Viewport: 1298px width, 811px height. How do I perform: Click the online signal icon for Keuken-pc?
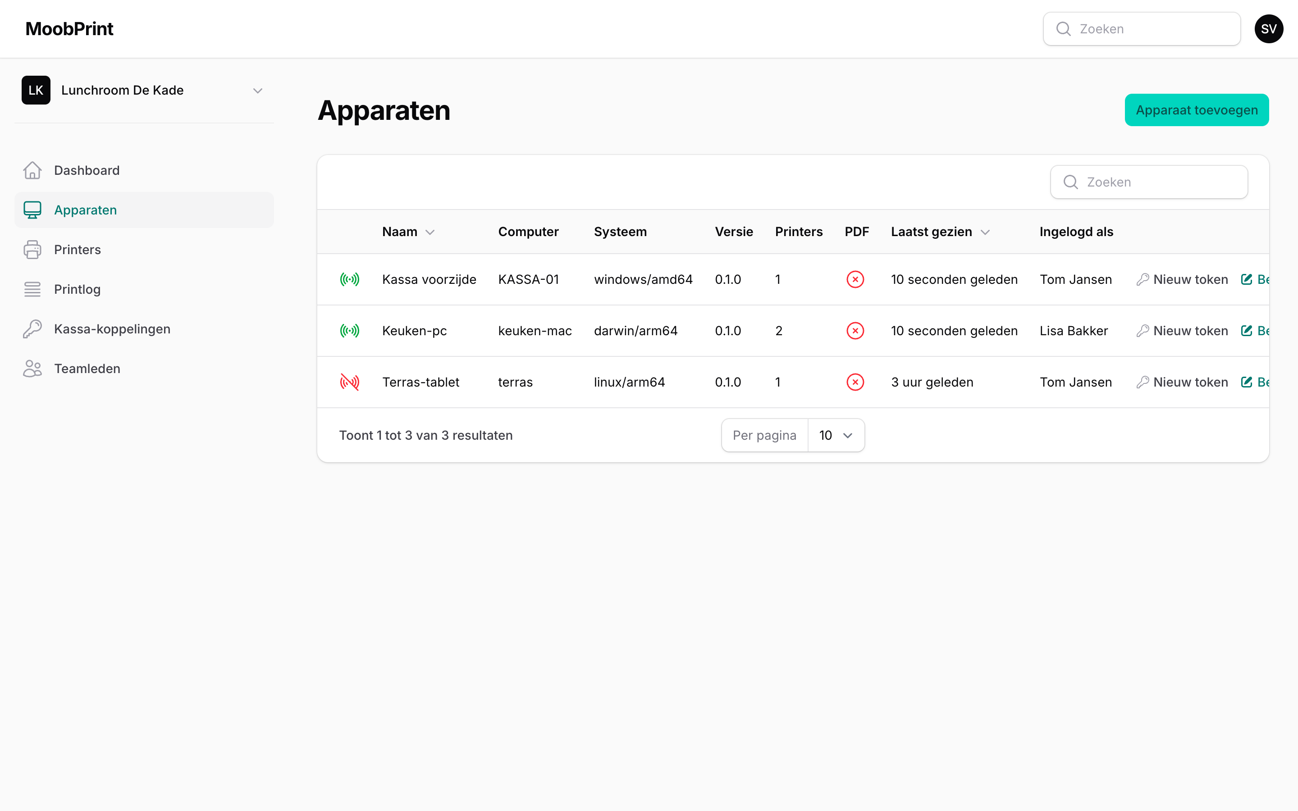(x=350, y=330)
